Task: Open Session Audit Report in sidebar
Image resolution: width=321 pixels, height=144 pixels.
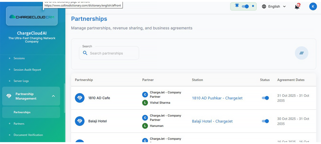Action: 27,69
